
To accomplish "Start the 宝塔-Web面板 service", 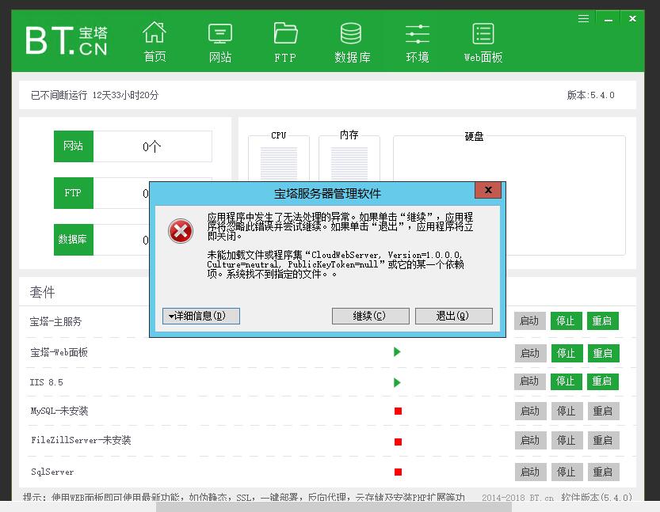I will click(x=530, y=353).
